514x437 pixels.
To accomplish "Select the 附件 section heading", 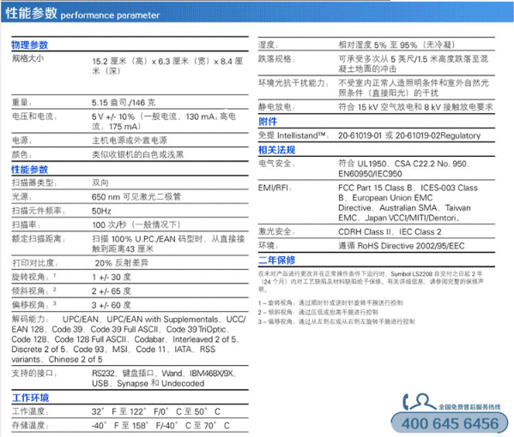I will [268, 122].
